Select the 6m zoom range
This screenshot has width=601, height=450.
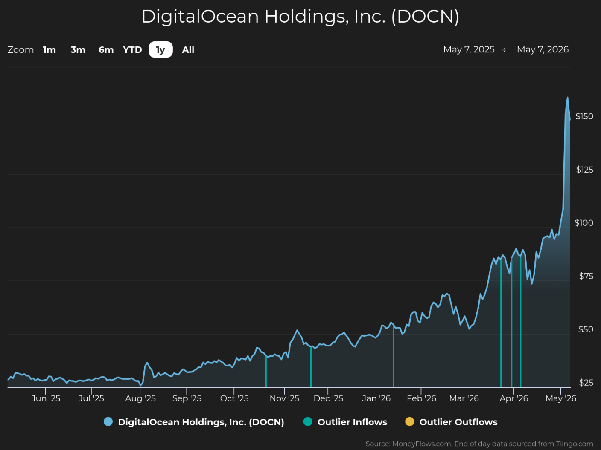[x=106, y=50]
